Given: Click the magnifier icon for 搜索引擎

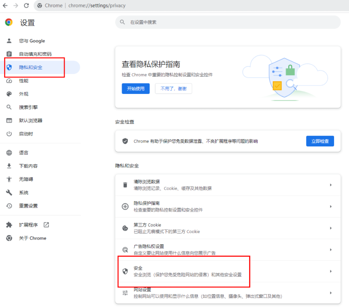Looking at the screenshot, I should click(9, 107).
